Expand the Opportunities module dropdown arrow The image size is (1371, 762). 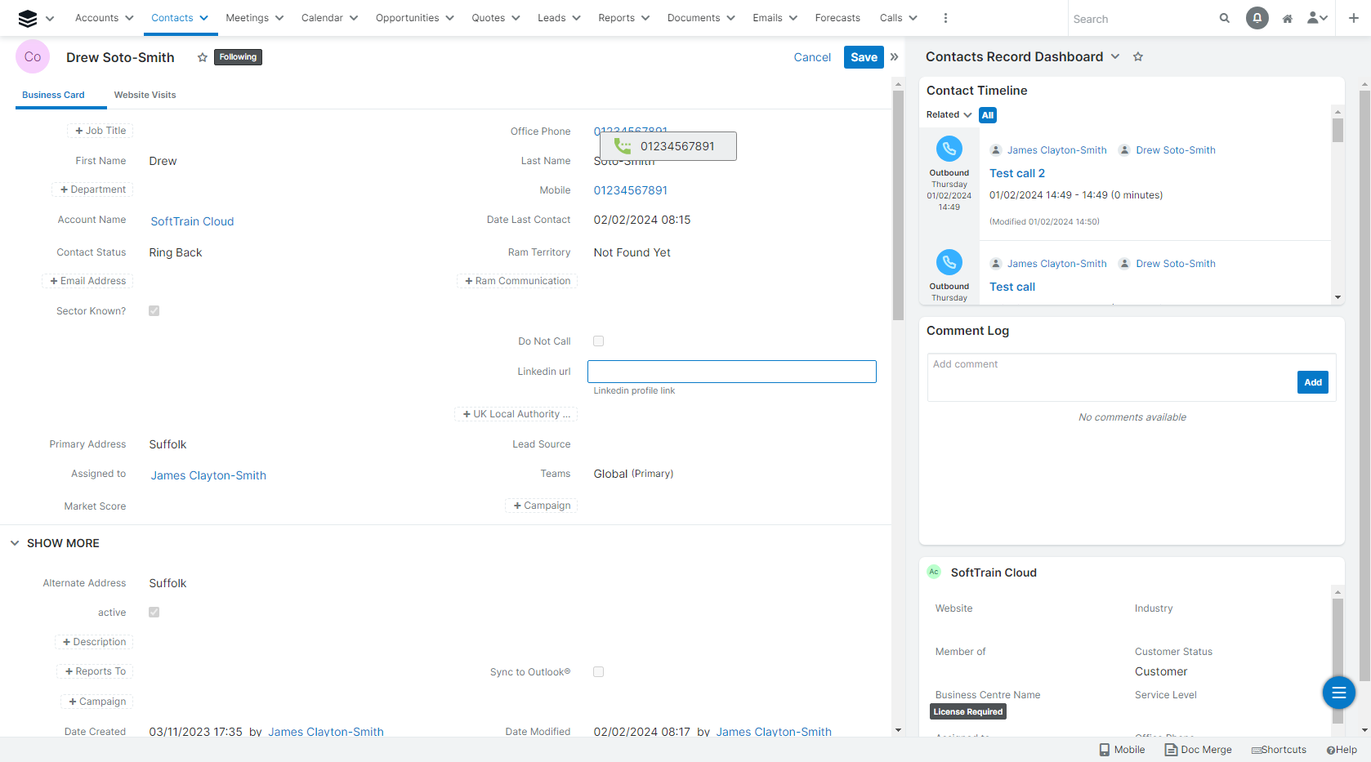pyautogui.click(x=449, y=18)
